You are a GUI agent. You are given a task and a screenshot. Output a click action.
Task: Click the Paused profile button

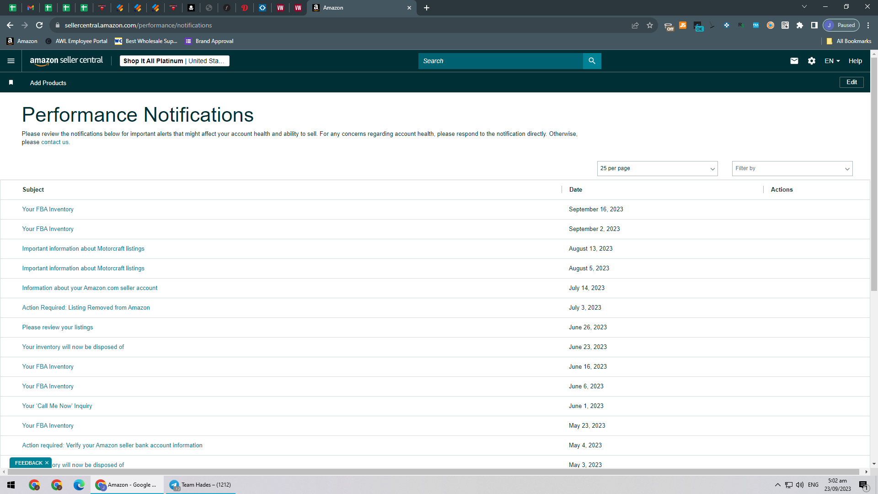(x=841, y=25)
